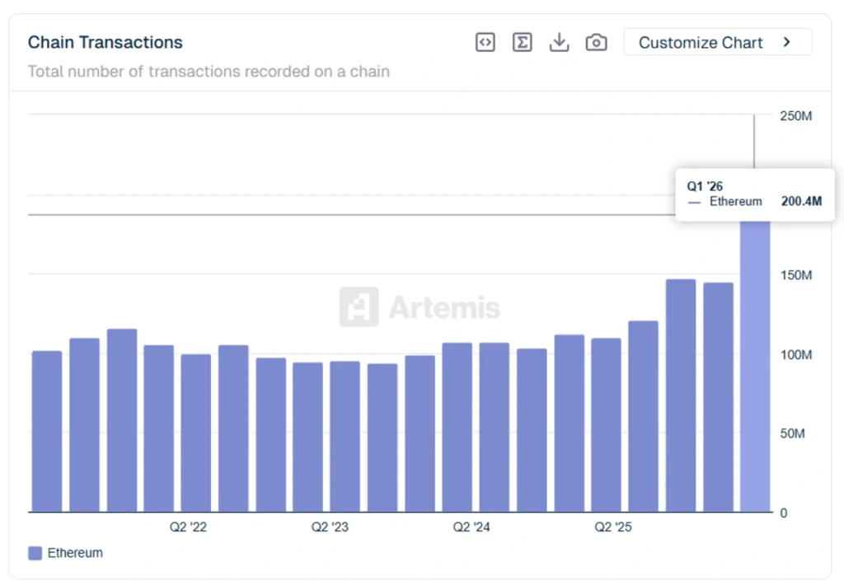Open the sigma summary icon
This screenshot has height=586, width=844.
pos(522,42)
